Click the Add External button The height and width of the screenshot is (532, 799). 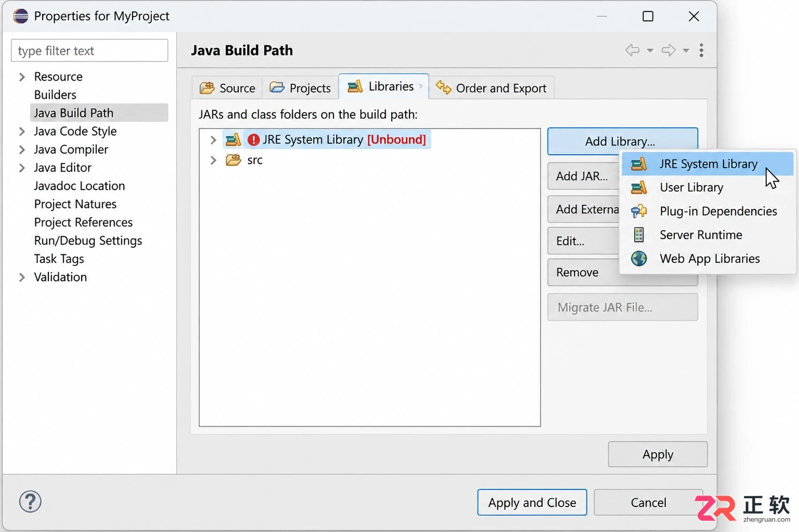coord(584,209)
